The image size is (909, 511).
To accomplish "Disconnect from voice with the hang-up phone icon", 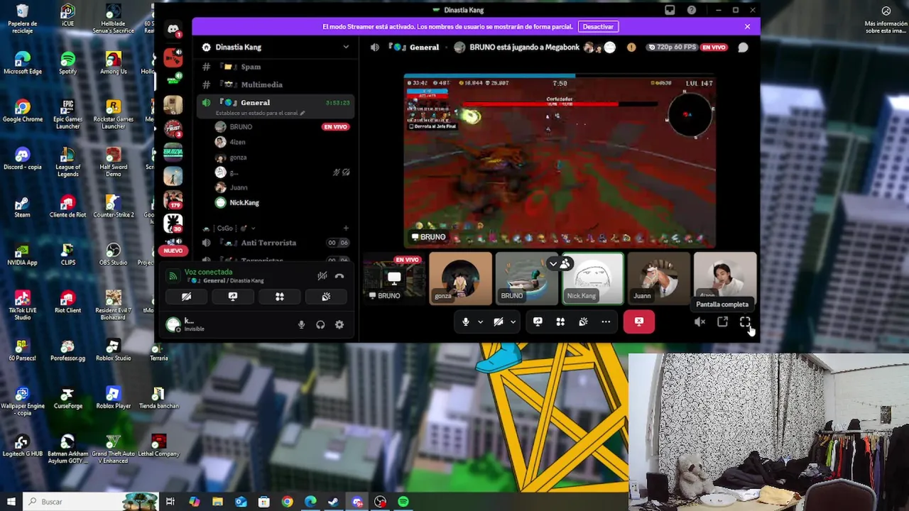I will pos(339,276).
